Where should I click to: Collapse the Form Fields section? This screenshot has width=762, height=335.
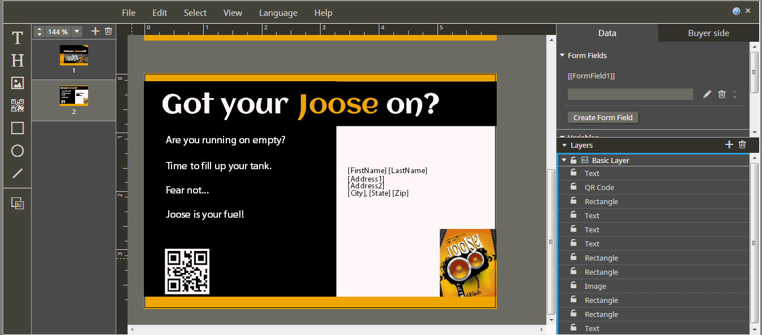point(562,55)
